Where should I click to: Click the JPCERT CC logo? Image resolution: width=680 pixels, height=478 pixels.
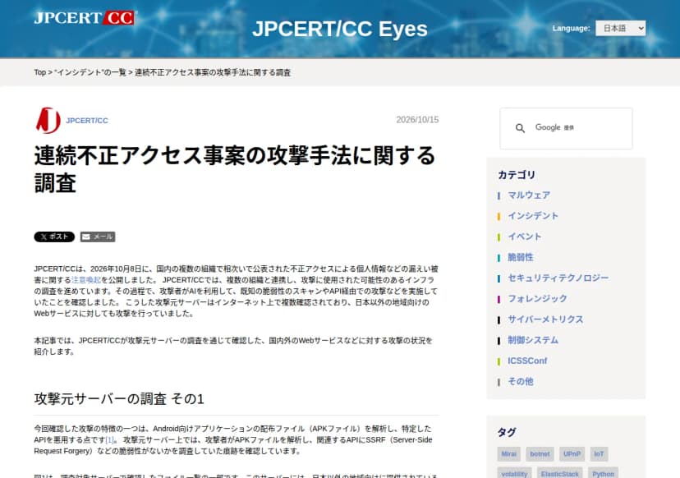(84, 18)
